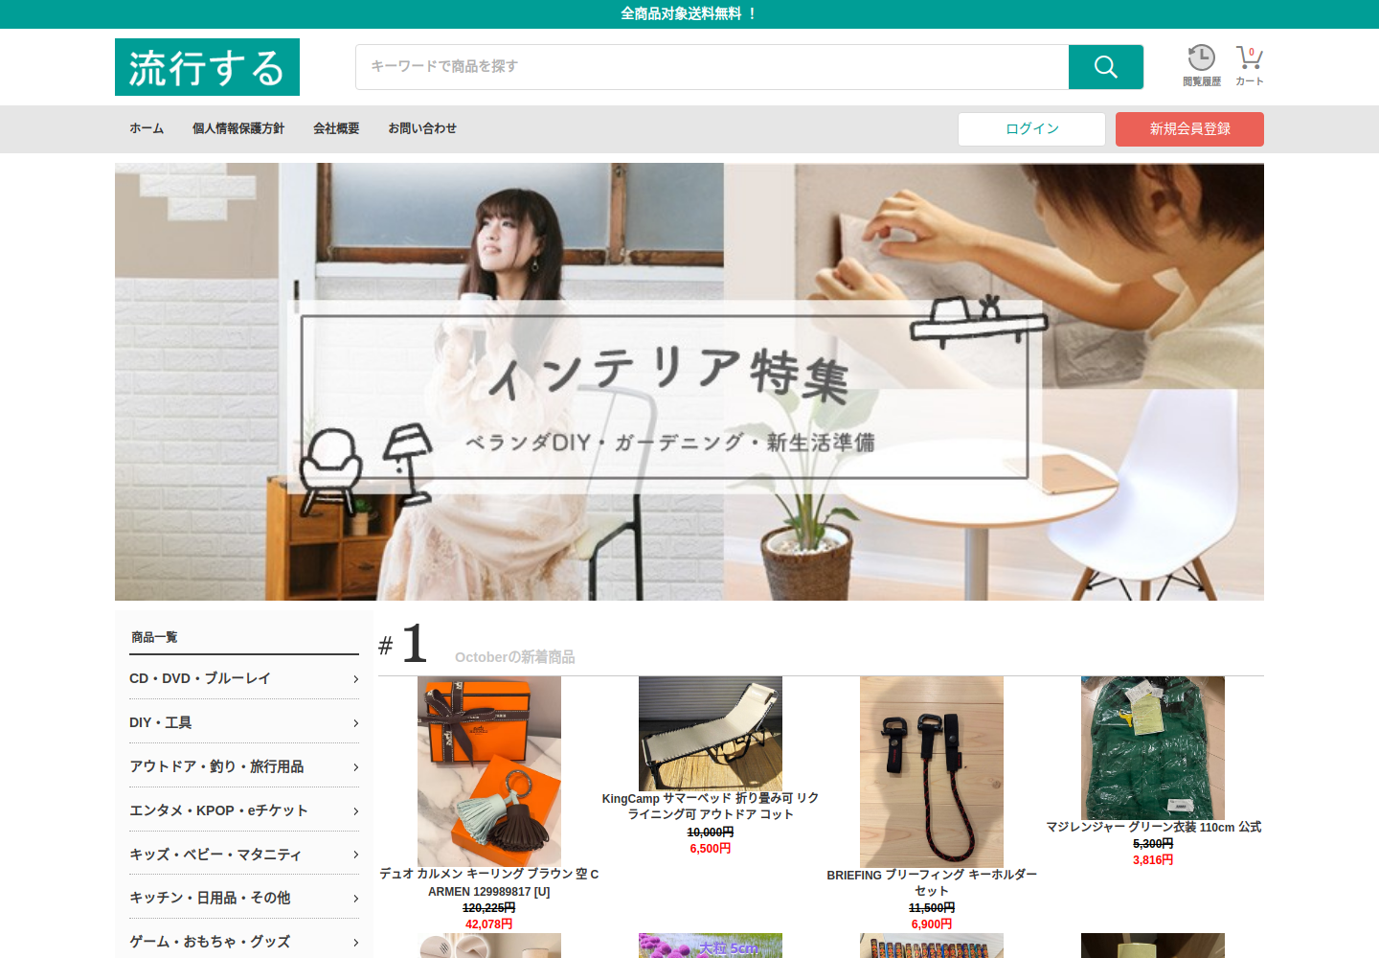Image resolution: width=1379 pixels, height=958 pixels.
Task: Click the 6,900円 sale price
Action: click(x=932, y=924)
